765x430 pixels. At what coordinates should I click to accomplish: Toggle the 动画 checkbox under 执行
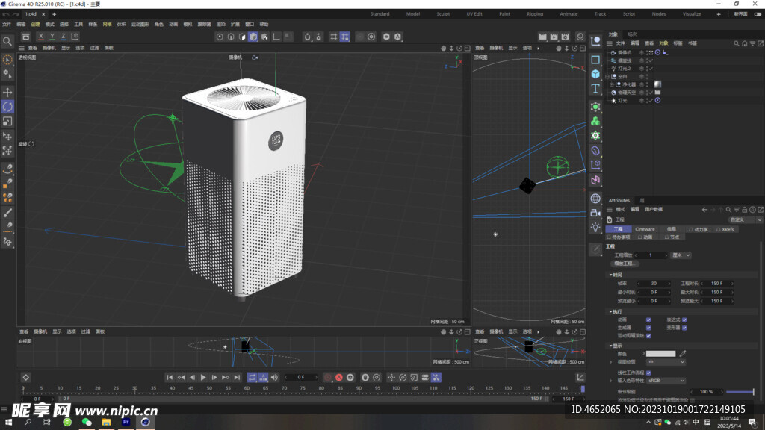[648, 320]
